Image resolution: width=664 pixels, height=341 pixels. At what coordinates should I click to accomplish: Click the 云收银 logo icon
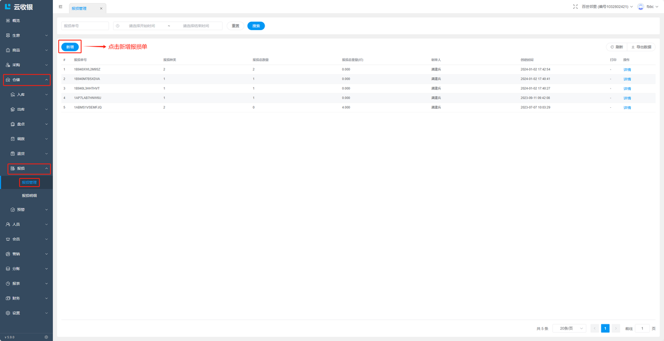(8, 7)
